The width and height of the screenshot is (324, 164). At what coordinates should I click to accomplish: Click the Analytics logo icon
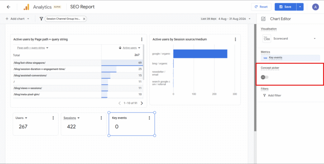click(26, 7)
